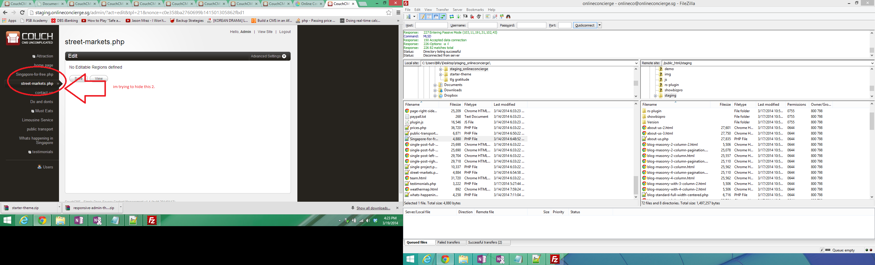Image resolution: width=875 pixels, height=265 pixels.
Task: Toggle directory comparison in FileZilla toolbar
Action: 495,16
